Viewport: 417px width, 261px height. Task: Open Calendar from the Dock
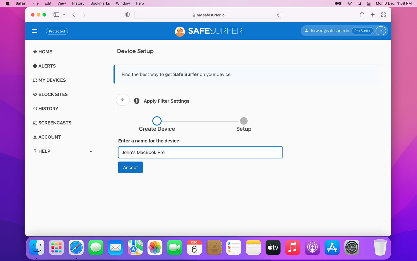coord(194,247)
